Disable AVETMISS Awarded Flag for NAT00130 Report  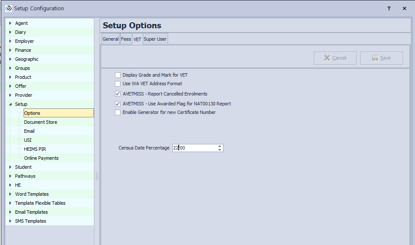[x=117, y=104]
